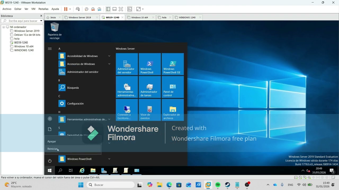Open Papelera de reciclaje on guest desktop

(x=55, y=31)
